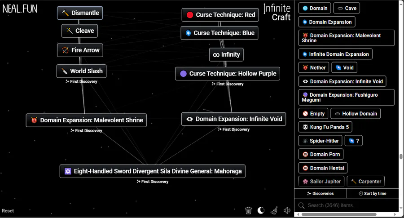Click the globe icon on Domain
The image size is (404, 218).
305,8
